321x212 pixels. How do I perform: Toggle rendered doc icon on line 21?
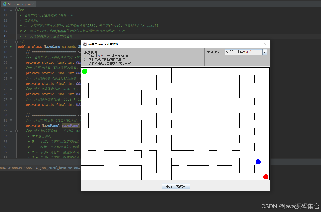pyautogui.click(x=11, y=68)
